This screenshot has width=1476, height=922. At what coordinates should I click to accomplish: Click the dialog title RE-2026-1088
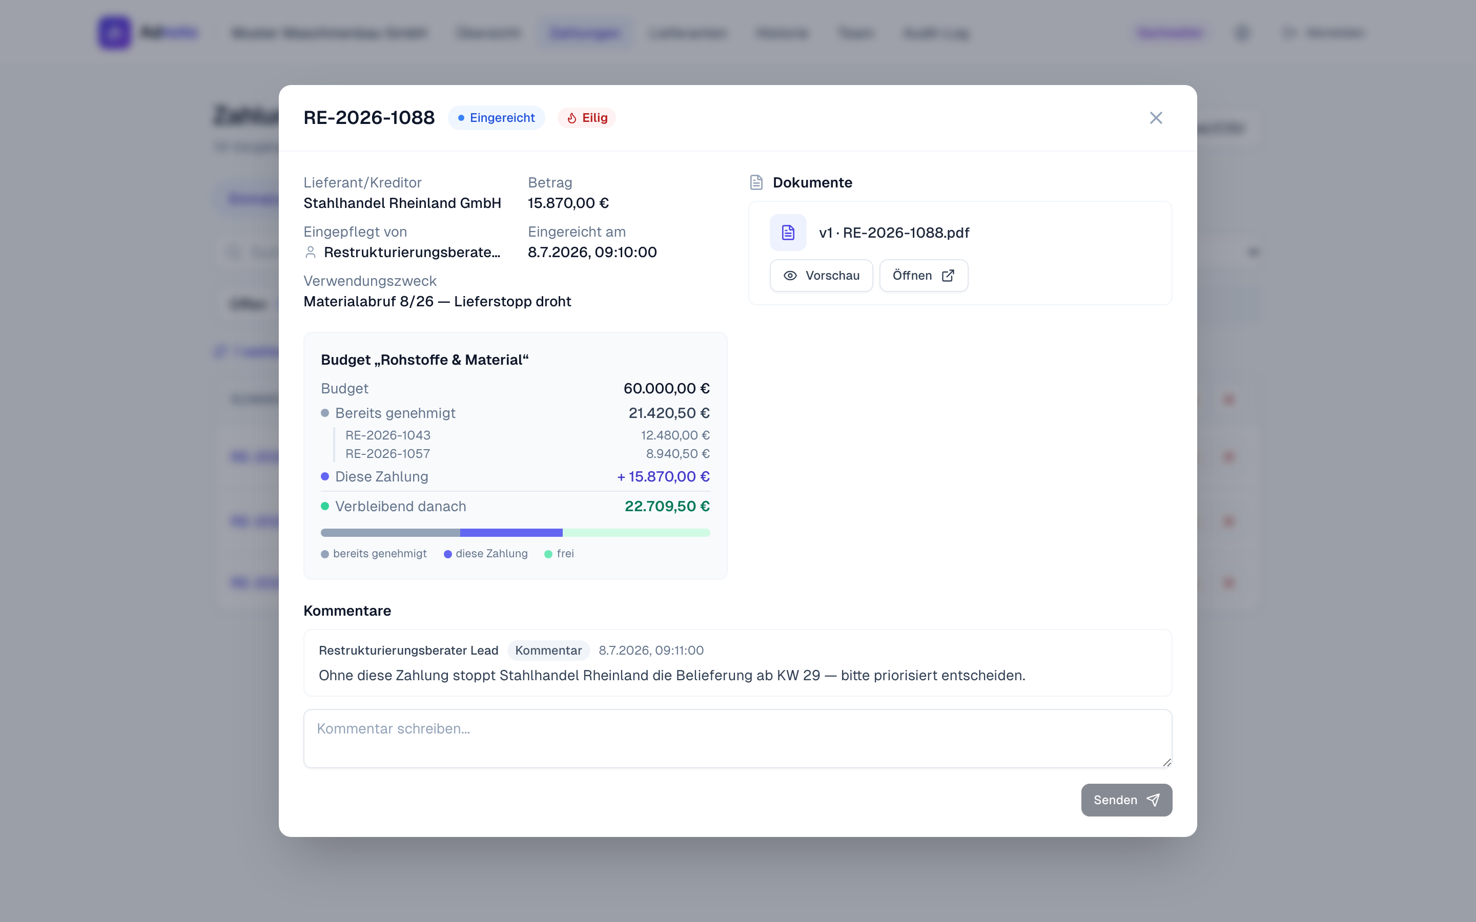coord(369,118)
